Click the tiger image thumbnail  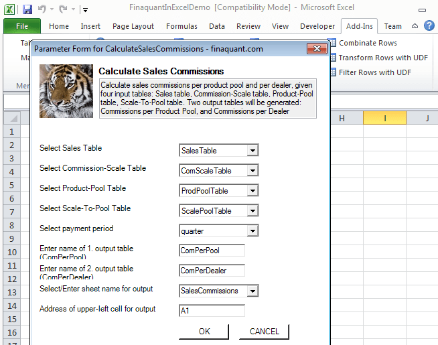(66, 91)
